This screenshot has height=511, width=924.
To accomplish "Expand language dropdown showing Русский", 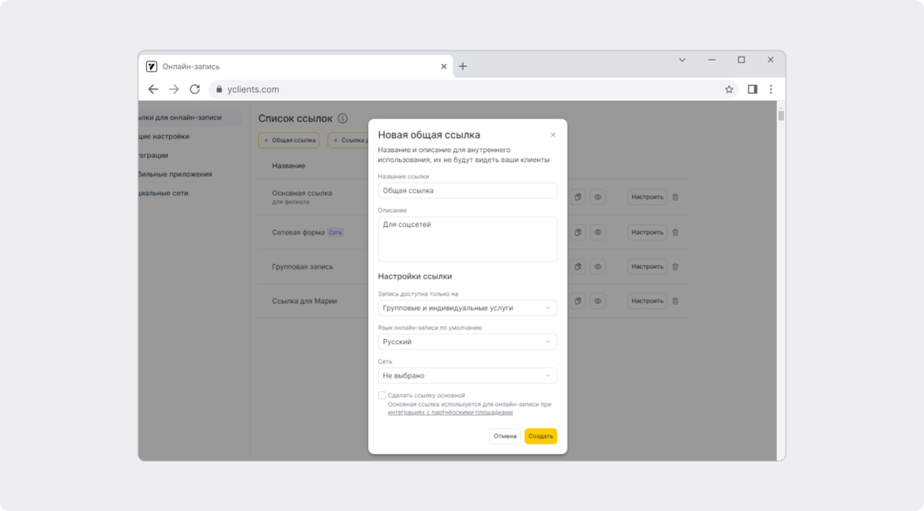I will [467, 342].
